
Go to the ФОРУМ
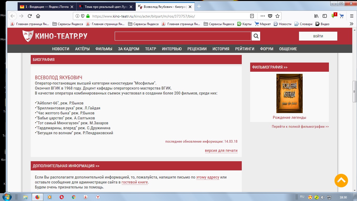click(x=267, y=49)
